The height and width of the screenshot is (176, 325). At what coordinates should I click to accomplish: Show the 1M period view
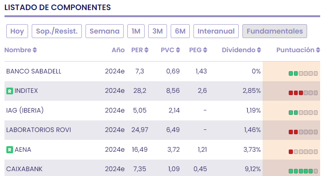[136, 31]
